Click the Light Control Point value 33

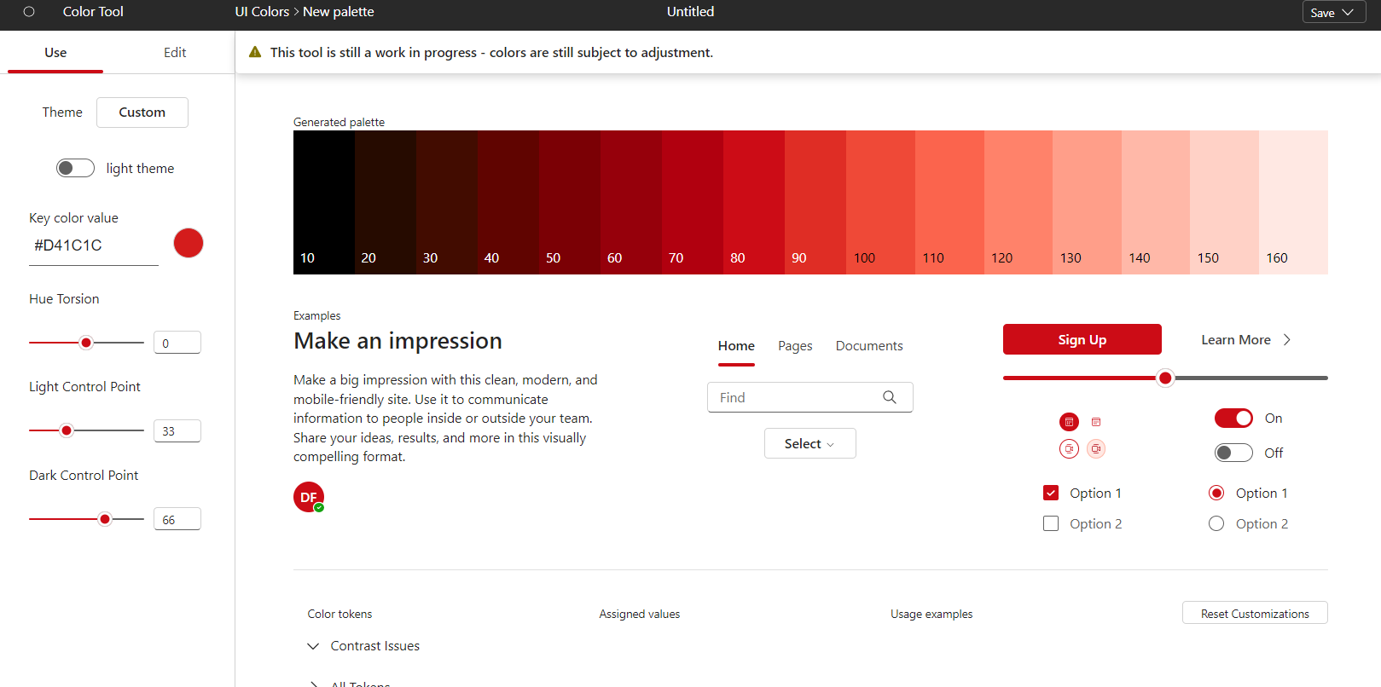tap(177, 431)
